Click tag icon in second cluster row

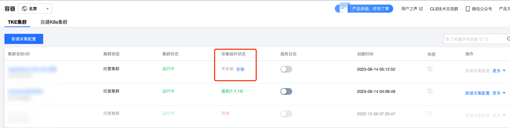pyautogui.click(x=430, y=91)
